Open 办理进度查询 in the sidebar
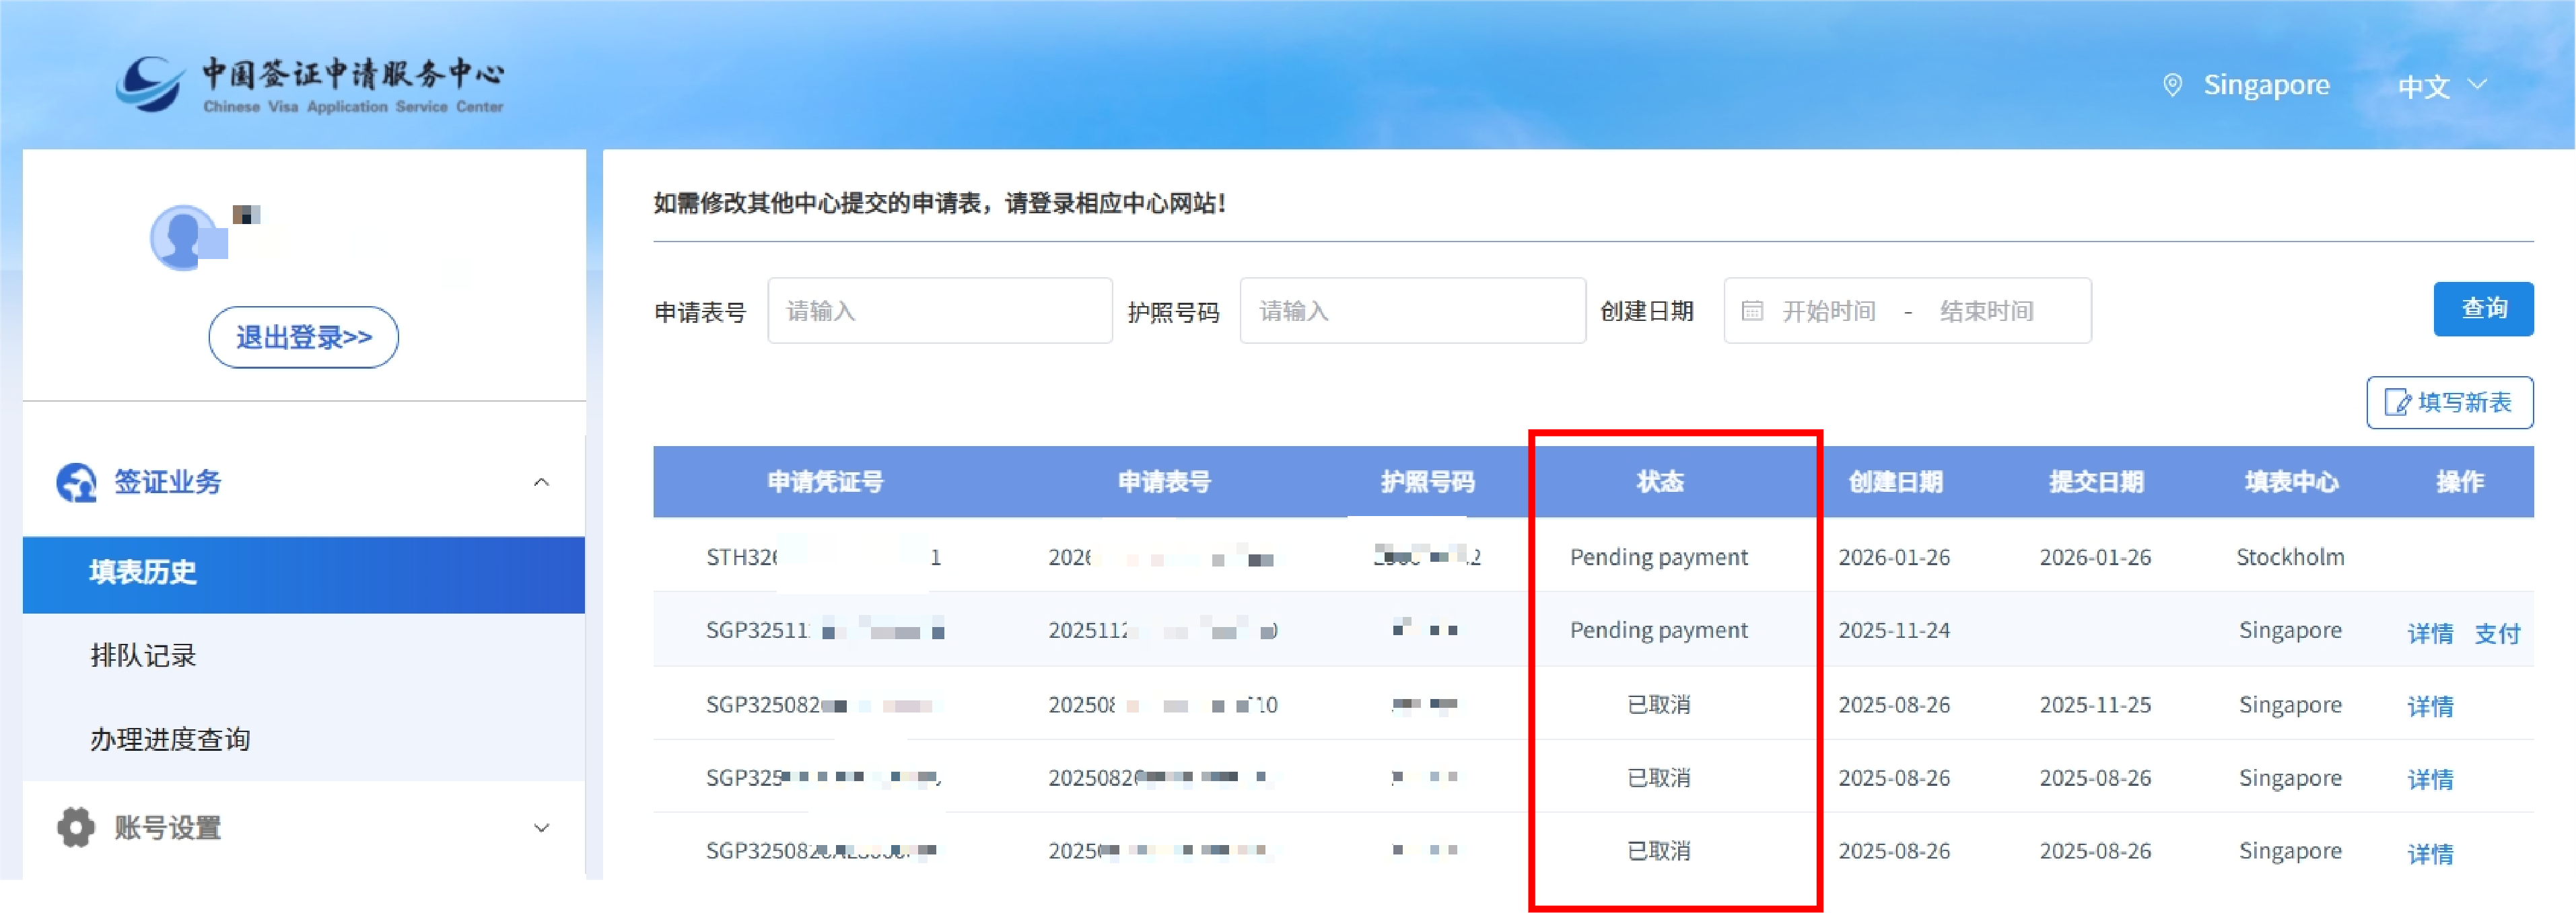 [170, 740]
